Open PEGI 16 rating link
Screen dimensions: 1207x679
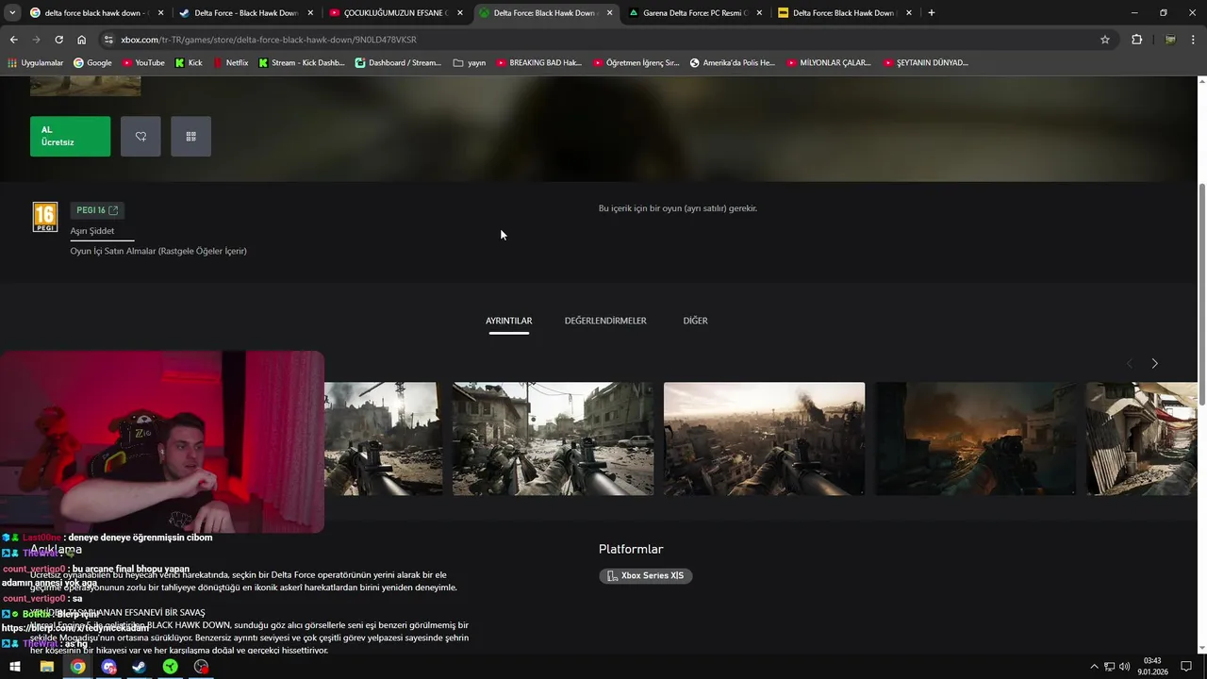pos(97,210)
